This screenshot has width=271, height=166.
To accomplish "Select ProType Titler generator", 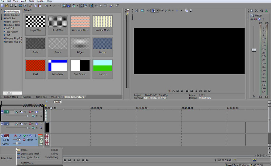I will click(13, 25).
